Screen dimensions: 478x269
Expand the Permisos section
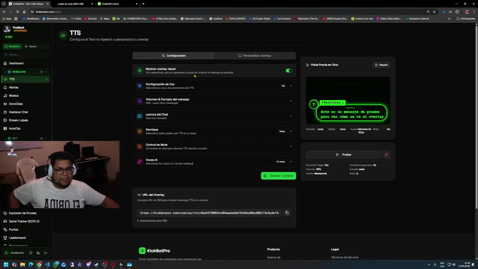click(214, 131)
